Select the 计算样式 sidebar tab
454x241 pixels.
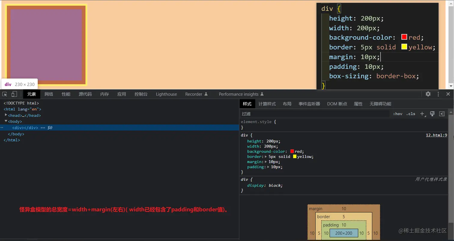(x=267, y=104)
